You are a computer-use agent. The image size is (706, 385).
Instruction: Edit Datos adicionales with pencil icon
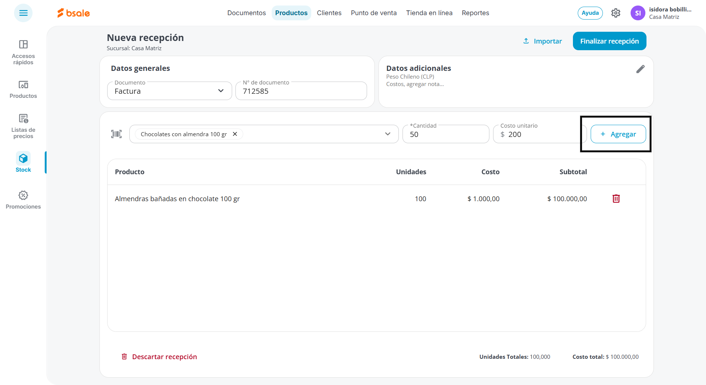[640, 69]
